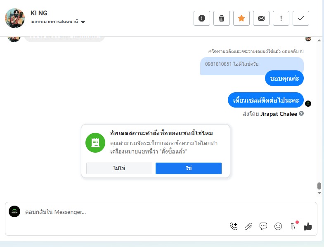This screenshot has height=247, width=324.
Task: Click the ขอบคุณค่ะ message bubble
Action: click(x=284, y=78)
